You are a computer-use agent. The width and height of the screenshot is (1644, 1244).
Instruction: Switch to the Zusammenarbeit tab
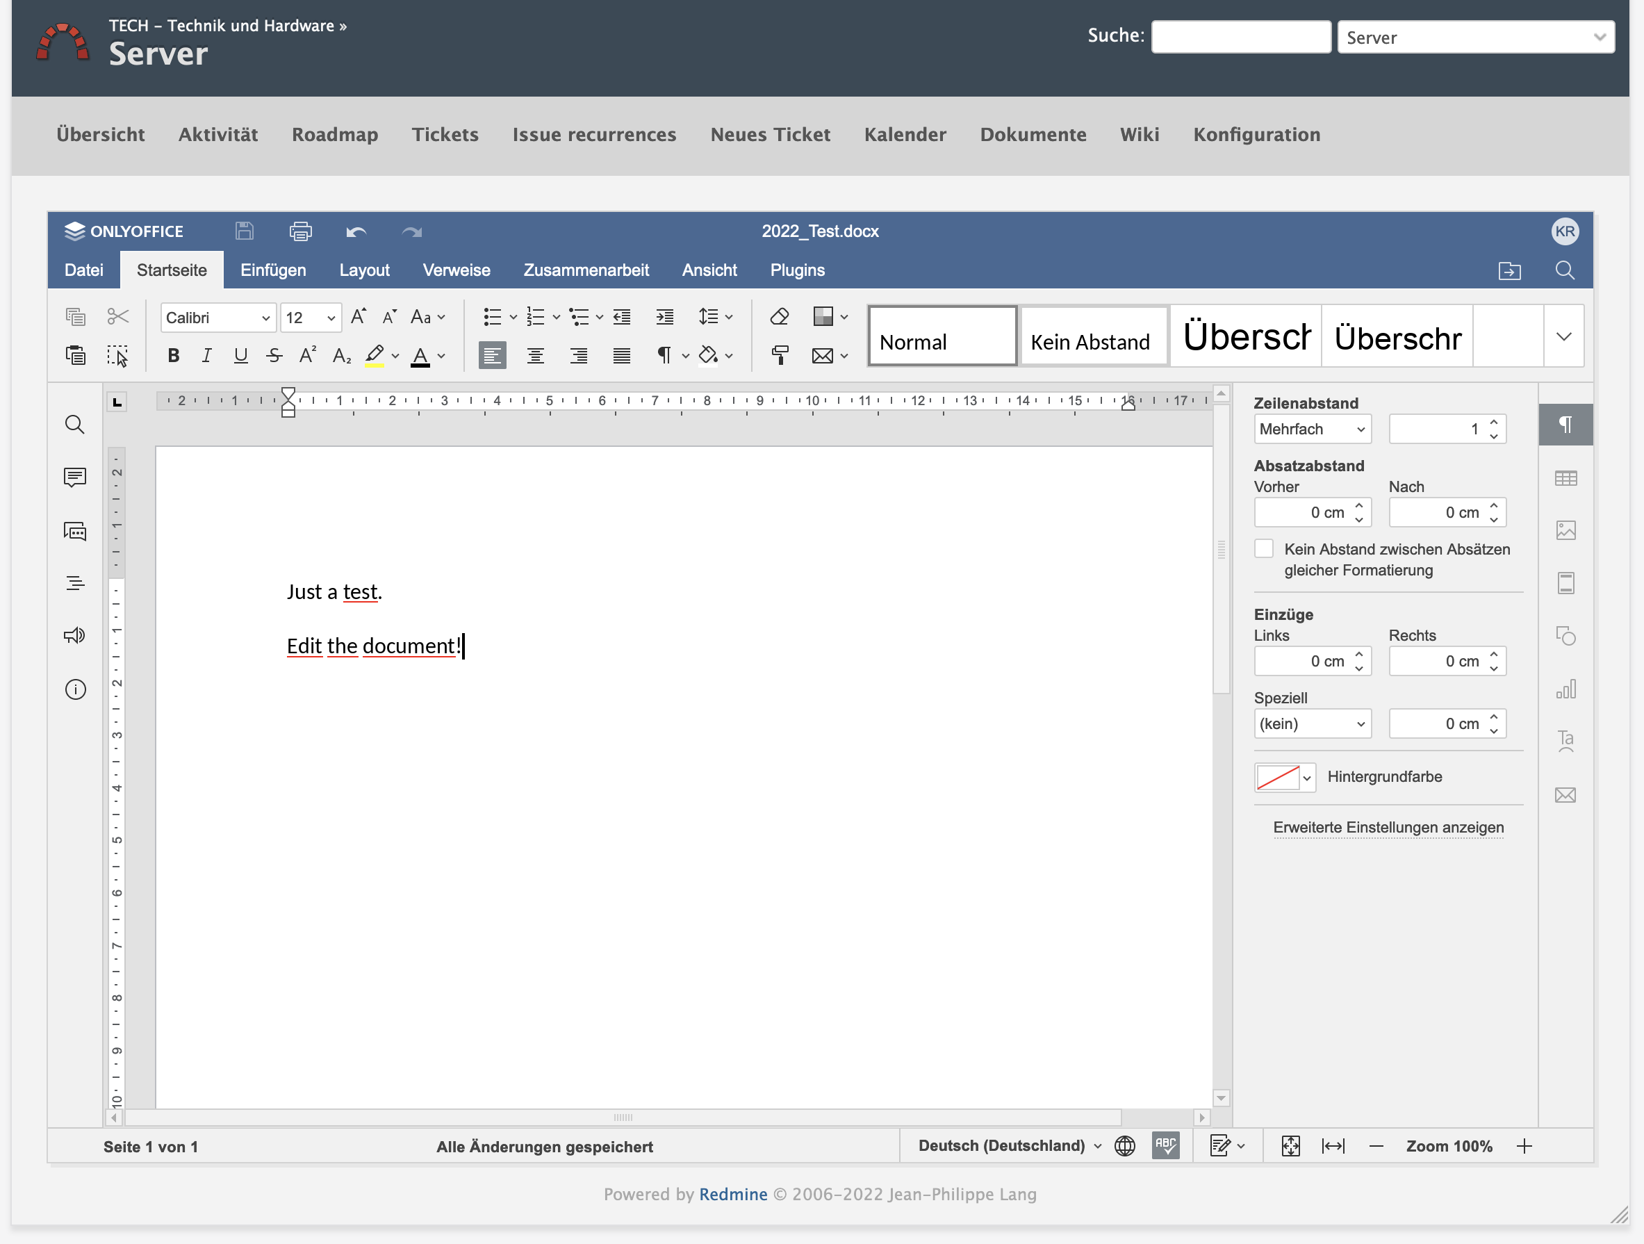click(x=586, y=270)
